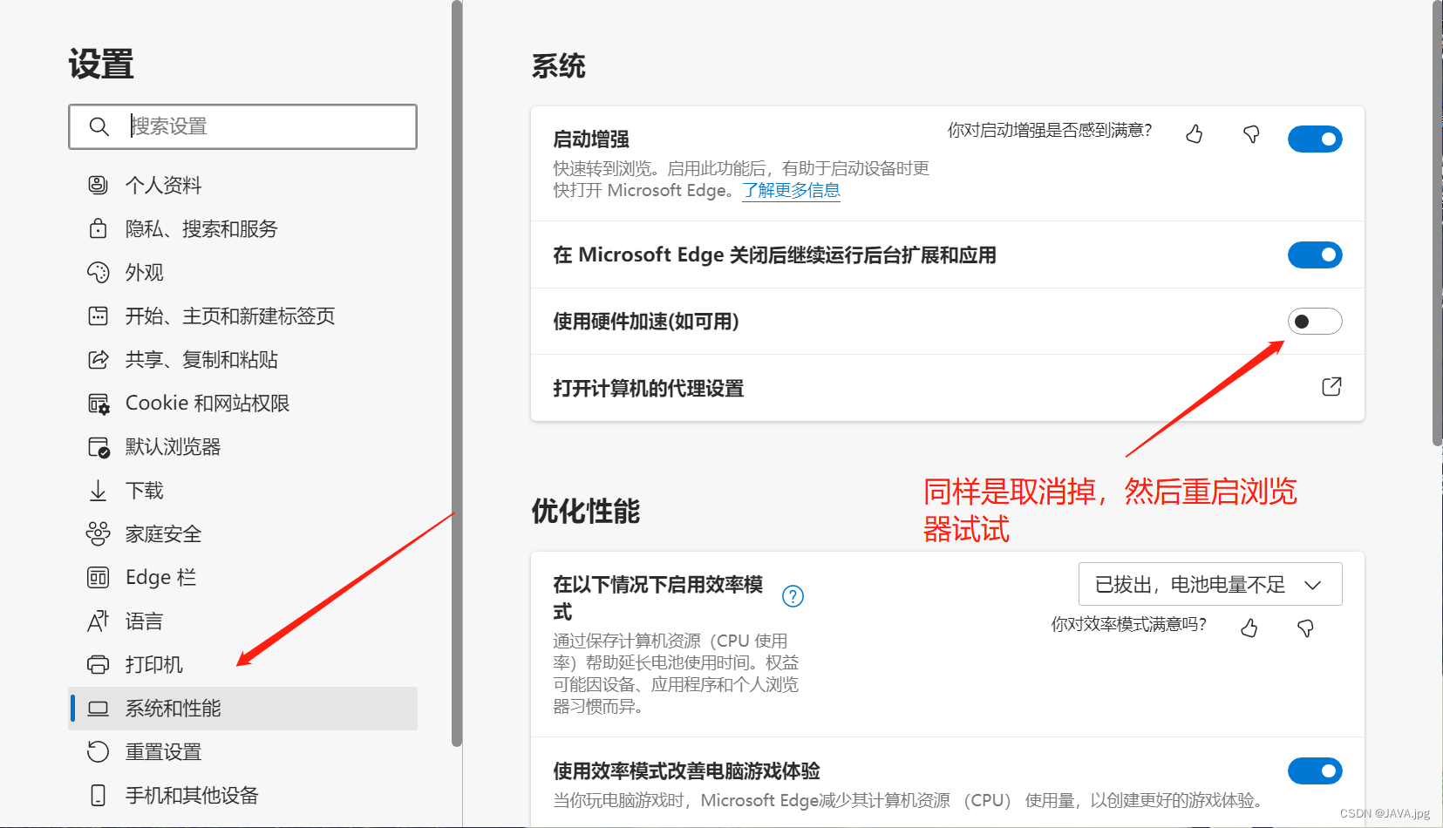This screenshot has width=1443, height=828.
Task: Click the share icon beside 共享、复制和粘贴
Action: coord(99,359)
